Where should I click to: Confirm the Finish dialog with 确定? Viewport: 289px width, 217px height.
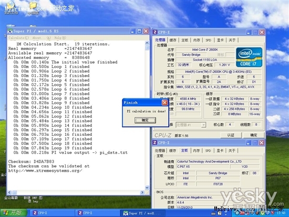pos(145,120)
